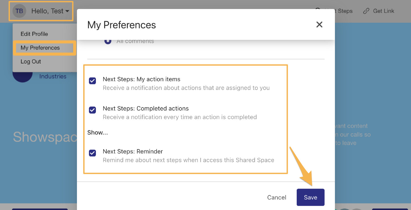
Task: Click the Next Steps text in header
Action: [345, 11]
